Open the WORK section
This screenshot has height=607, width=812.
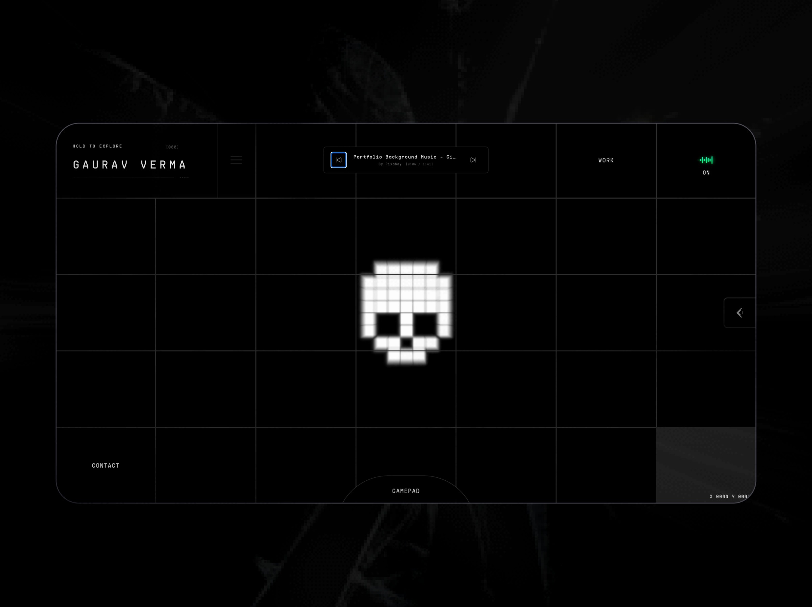[x=606, y=160]
